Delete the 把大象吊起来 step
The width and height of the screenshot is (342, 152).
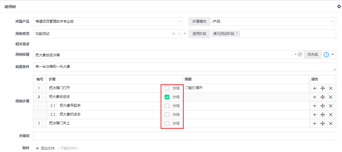click(x=331, y=106)
